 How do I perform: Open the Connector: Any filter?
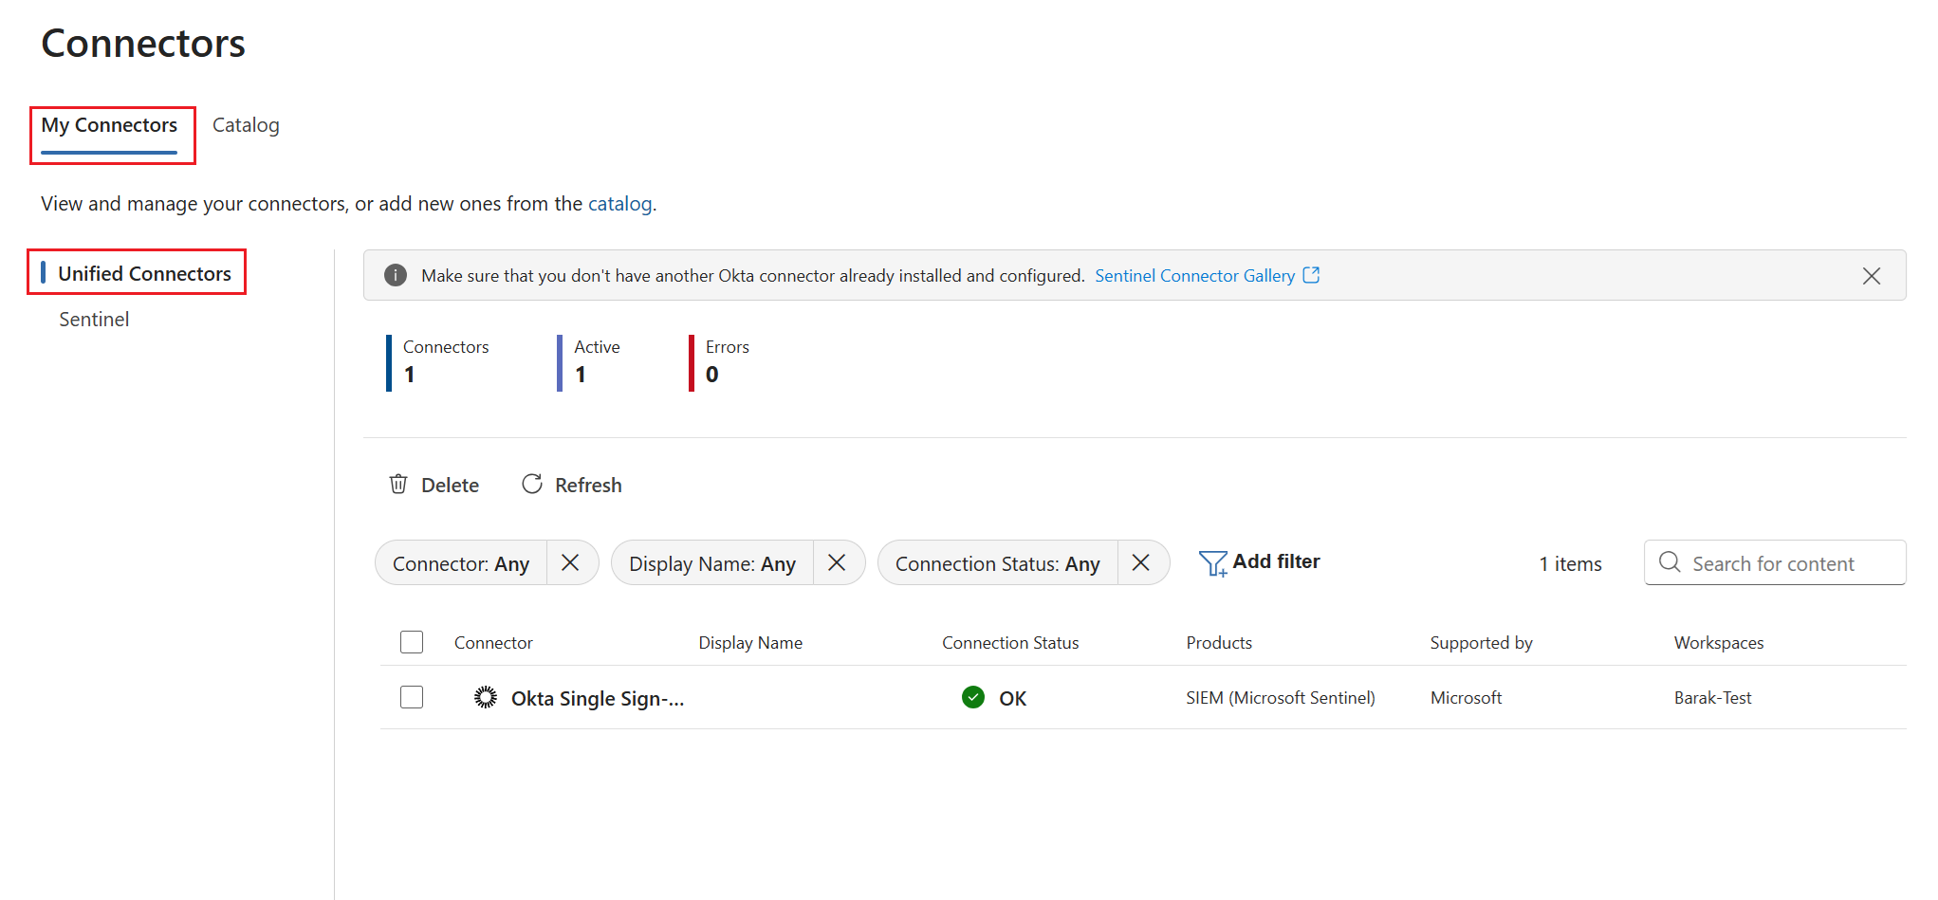click(x=460, y=562)
